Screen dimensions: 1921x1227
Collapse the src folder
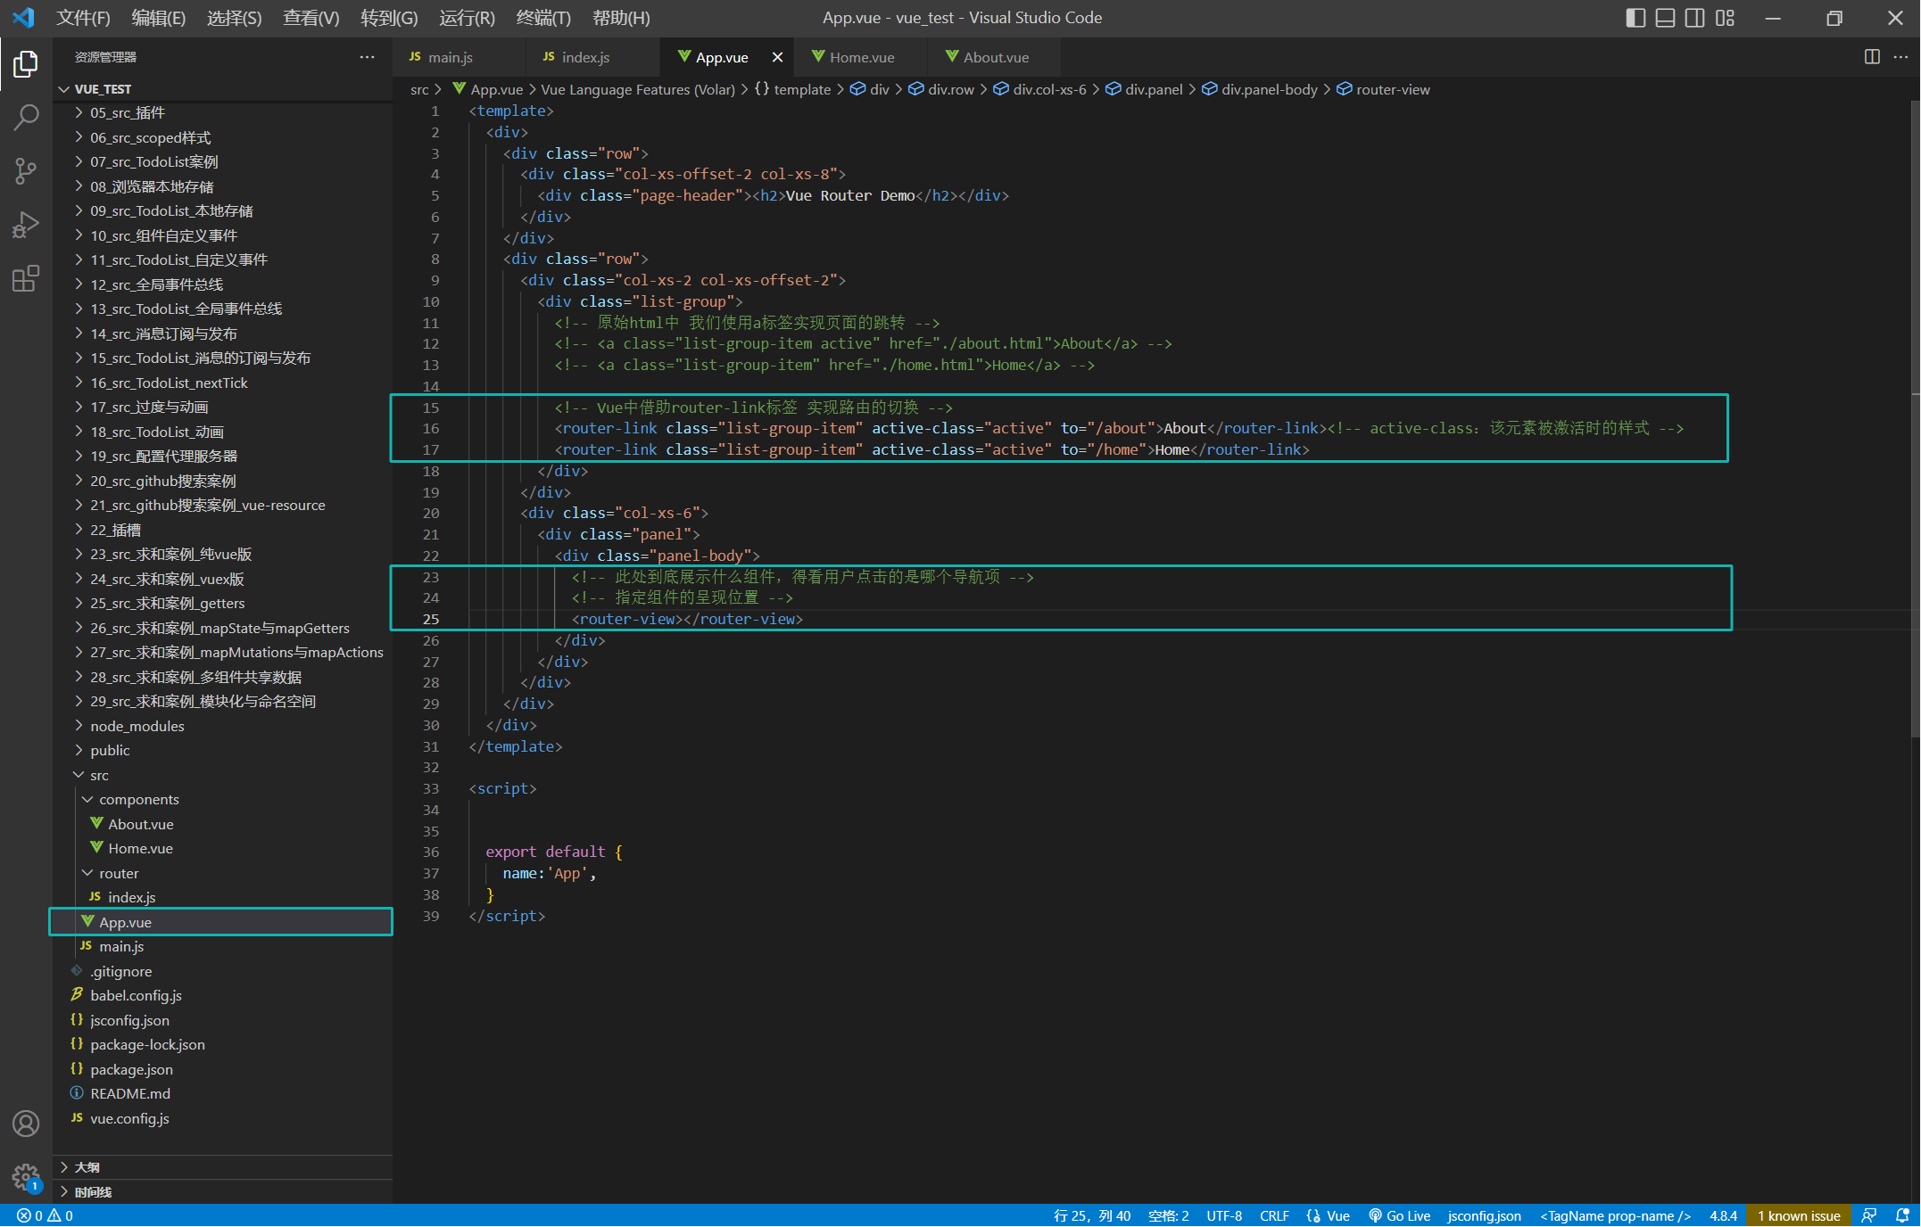pyautogui.click(x=223, y=775)
